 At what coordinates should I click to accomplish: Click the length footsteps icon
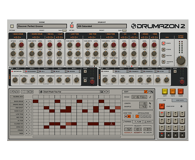point(150,103)
